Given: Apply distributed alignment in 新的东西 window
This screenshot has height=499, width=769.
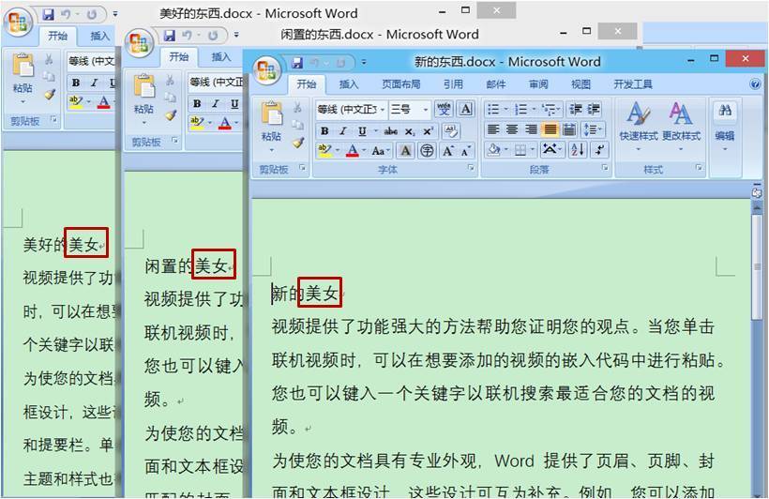Looking at the screenshot, I should [569, 129].
